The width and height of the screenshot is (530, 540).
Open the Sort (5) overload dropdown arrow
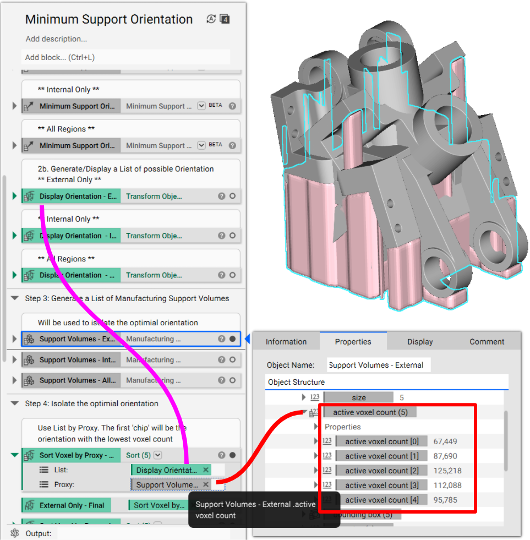(158, 455)
